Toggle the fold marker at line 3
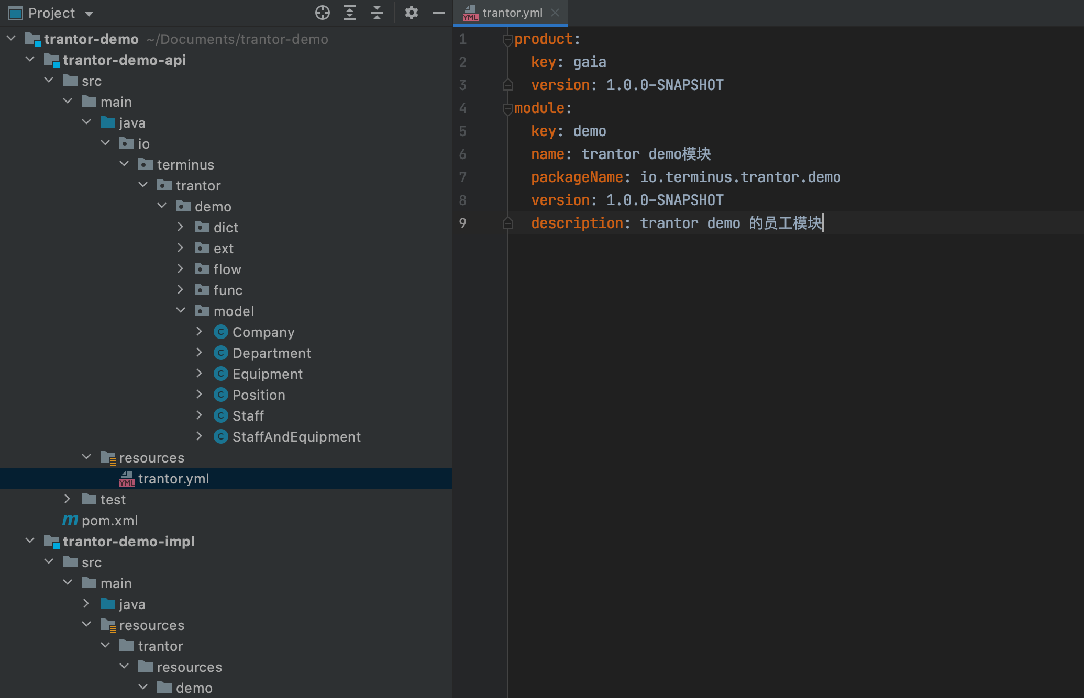Viewport: 1084px width, 698px height. click(x=506, y=85)
